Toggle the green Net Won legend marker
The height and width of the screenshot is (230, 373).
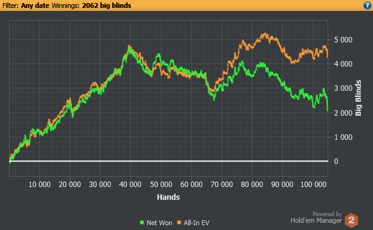[142, 223]
